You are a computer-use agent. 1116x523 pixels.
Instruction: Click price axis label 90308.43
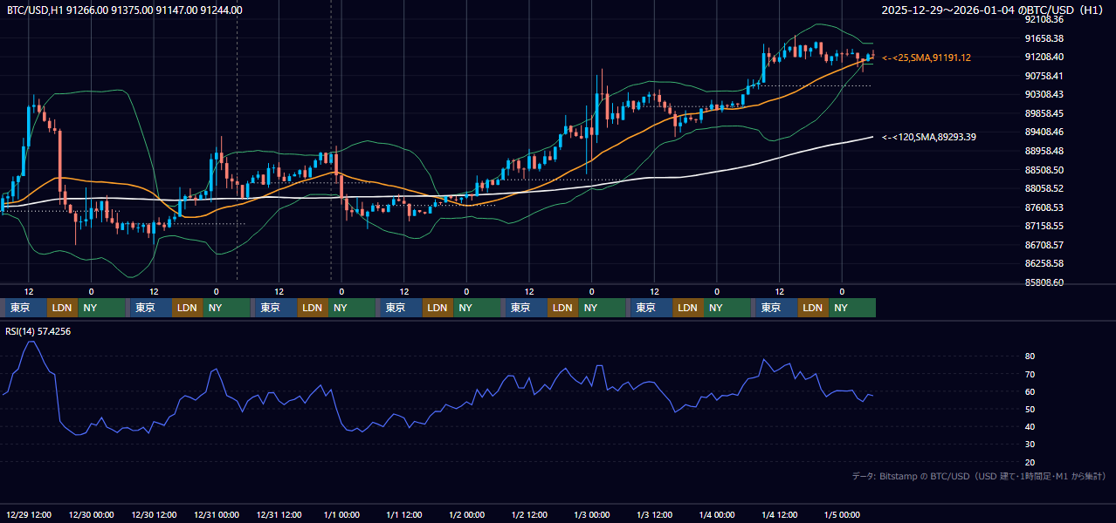1044,94
